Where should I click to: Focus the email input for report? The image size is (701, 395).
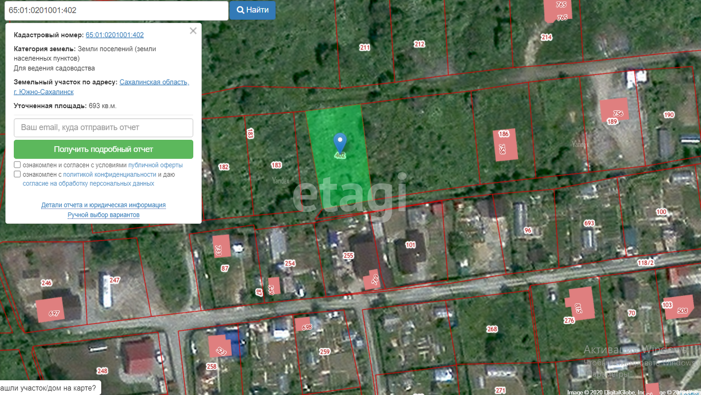[x=104, y=128]
